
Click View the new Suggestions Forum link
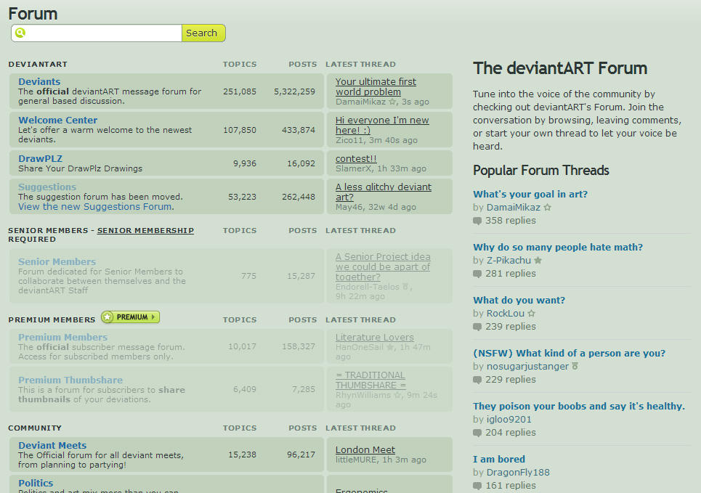[x=94, y=206]
